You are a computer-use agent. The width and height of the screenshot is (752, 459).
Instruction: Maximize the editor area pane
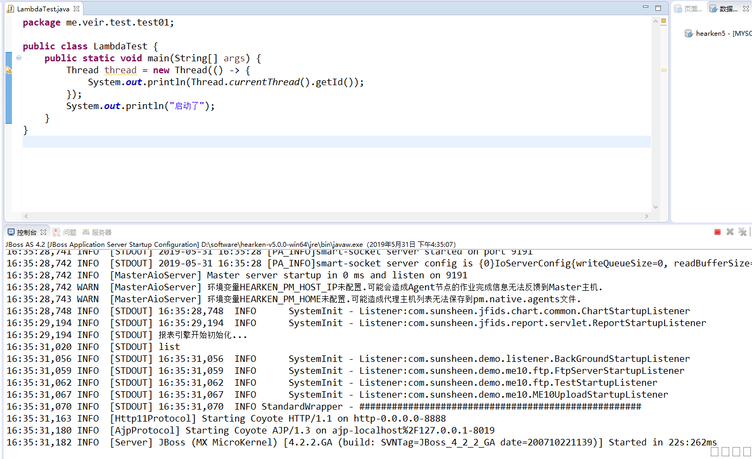(x=658, y=8)
